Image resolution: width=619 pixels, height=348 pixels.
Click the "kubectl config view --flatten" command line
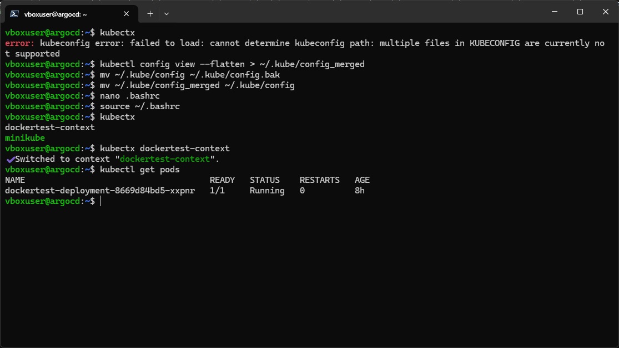[x=232, y=64]
